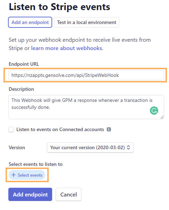Click the blue 'Add endpoint' submit button
The image size is (169, 210).
coord(30,194)
